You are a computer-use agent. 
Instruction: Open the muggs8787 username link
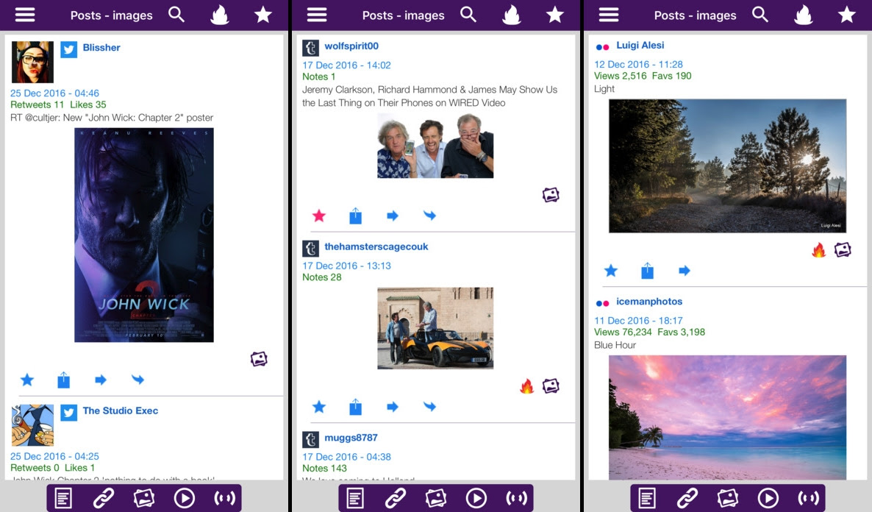pyautogui.click(x=351, y=438)
